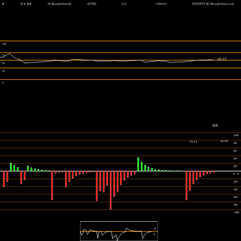Viewport: 241px width, 241px height.
Task: Open the mini overview chart thumbnail at bottom
Action: 119,231
